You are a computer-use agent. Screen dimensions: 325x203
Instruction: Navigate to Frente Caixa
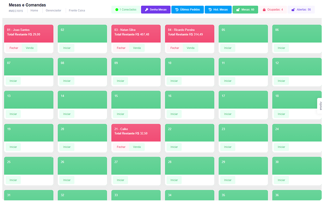point(77,11)
